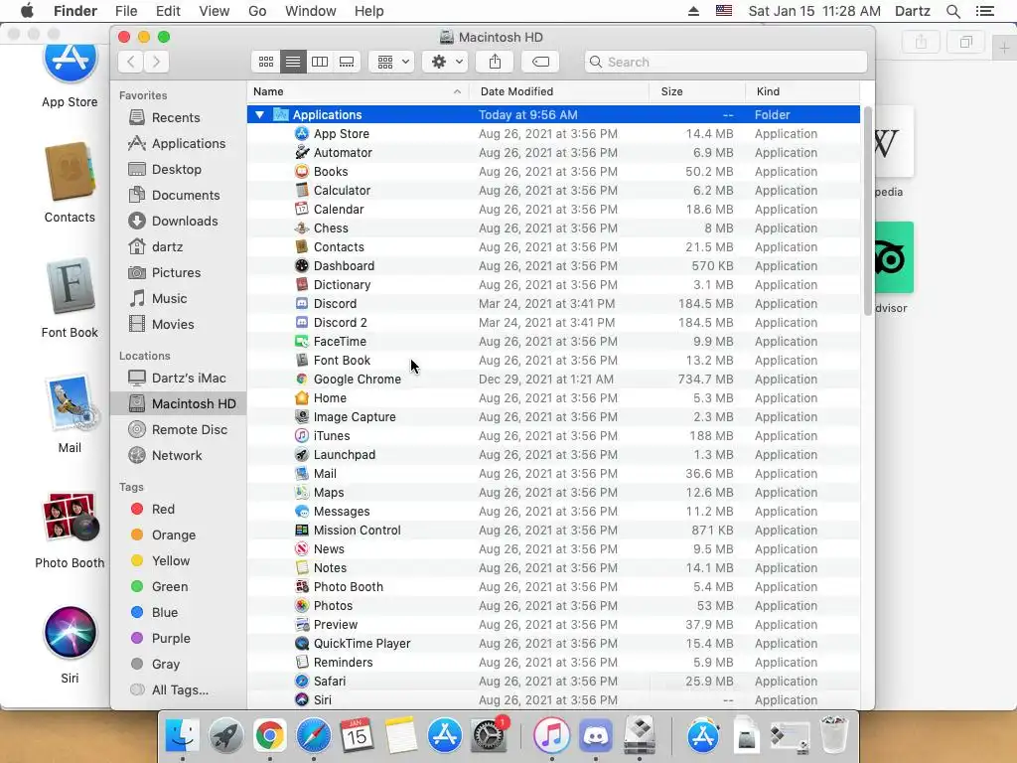Image resolution: width=1017 pixels, height=763 pixels.
Task: Open the Help menu
Action: coord(369,11)
